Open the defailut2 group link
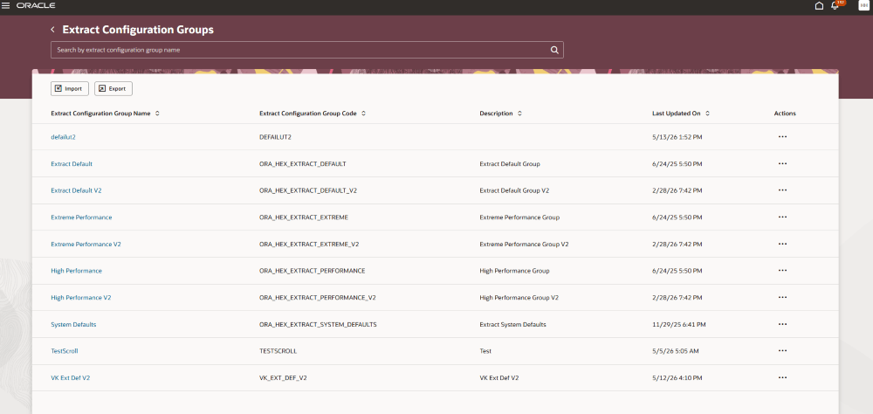The image size is (873, 414). click(x=63, y=137)
